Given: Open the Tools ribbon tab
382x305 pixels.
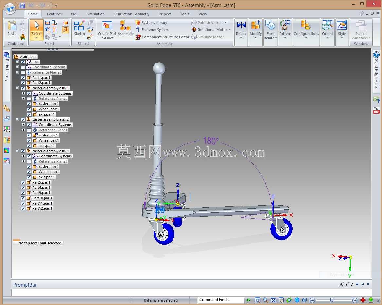Looking at the screenshot, I should (x=185, y=14).
